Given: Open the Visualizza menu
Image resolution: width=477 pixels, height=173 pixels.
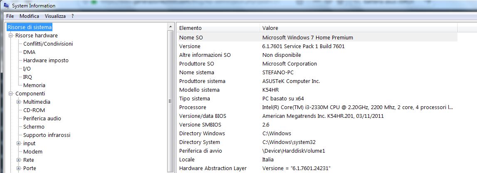Looking at the screenshot, I should pos(55,16).
